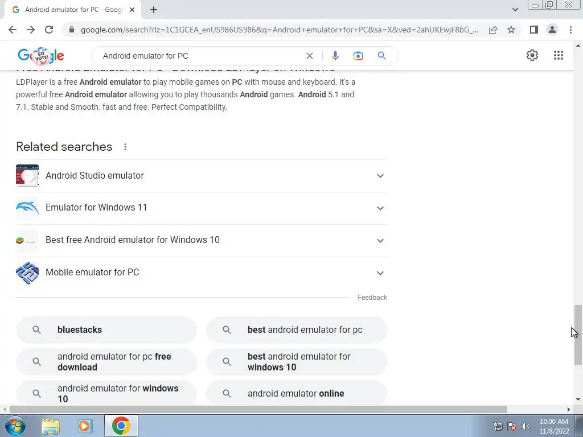
Task: Submit search with the magnifier icon
Action: coord(381,56)
